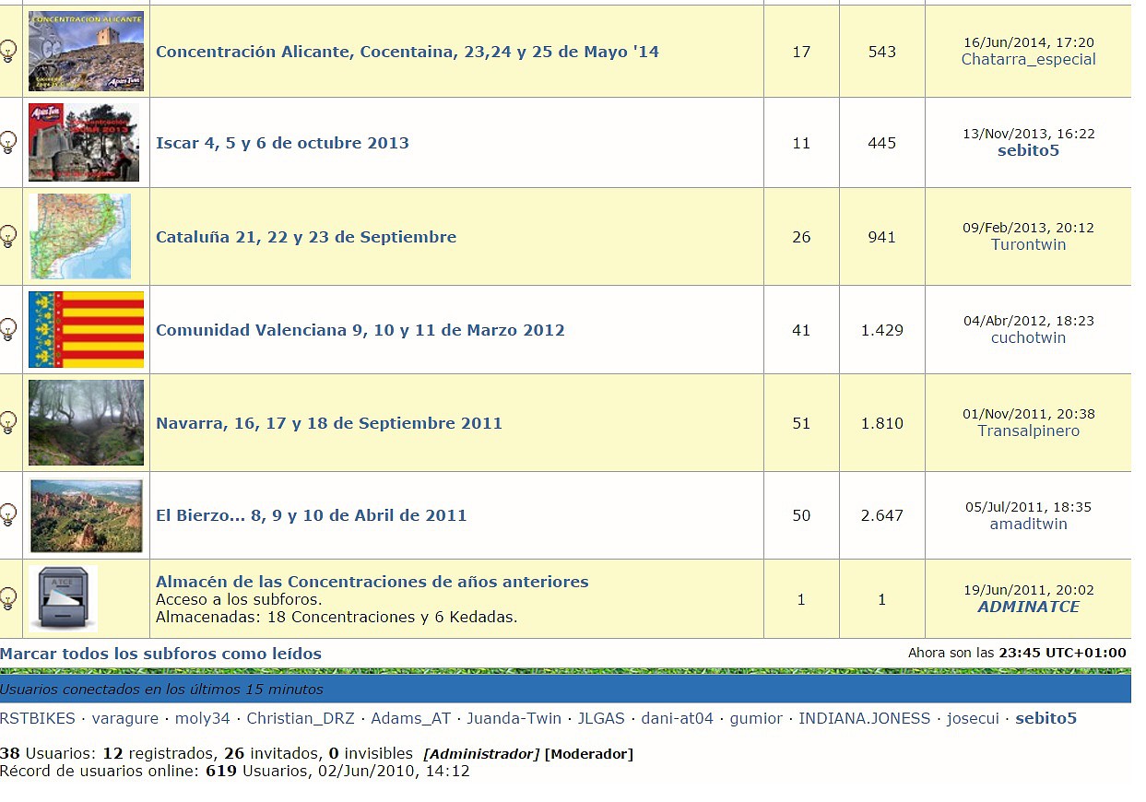Click the [Administrador] legend label

point(481,754)
